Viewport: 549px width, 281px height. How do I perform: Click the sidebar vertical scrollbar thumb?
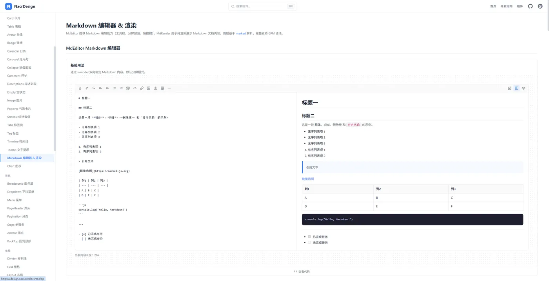pyautogui.click(x=55, y=99)
